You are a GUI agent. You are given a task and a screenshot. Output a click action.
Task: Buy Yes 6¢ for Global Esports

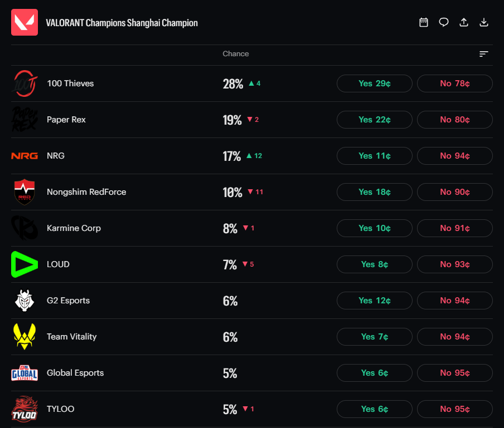click(375, 373)
